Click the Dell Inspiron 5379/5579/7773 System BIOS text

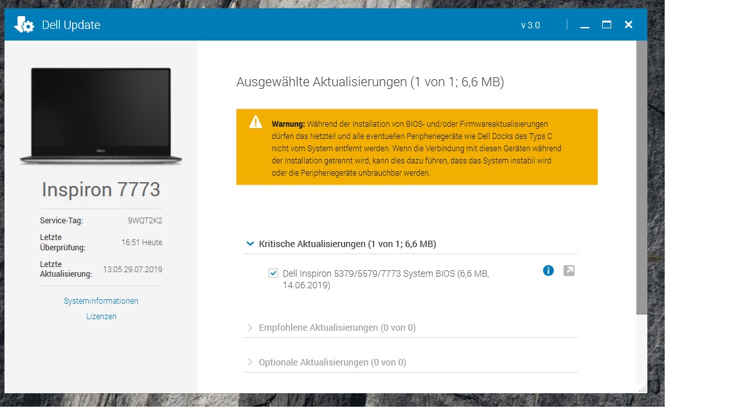click(386, 279)
